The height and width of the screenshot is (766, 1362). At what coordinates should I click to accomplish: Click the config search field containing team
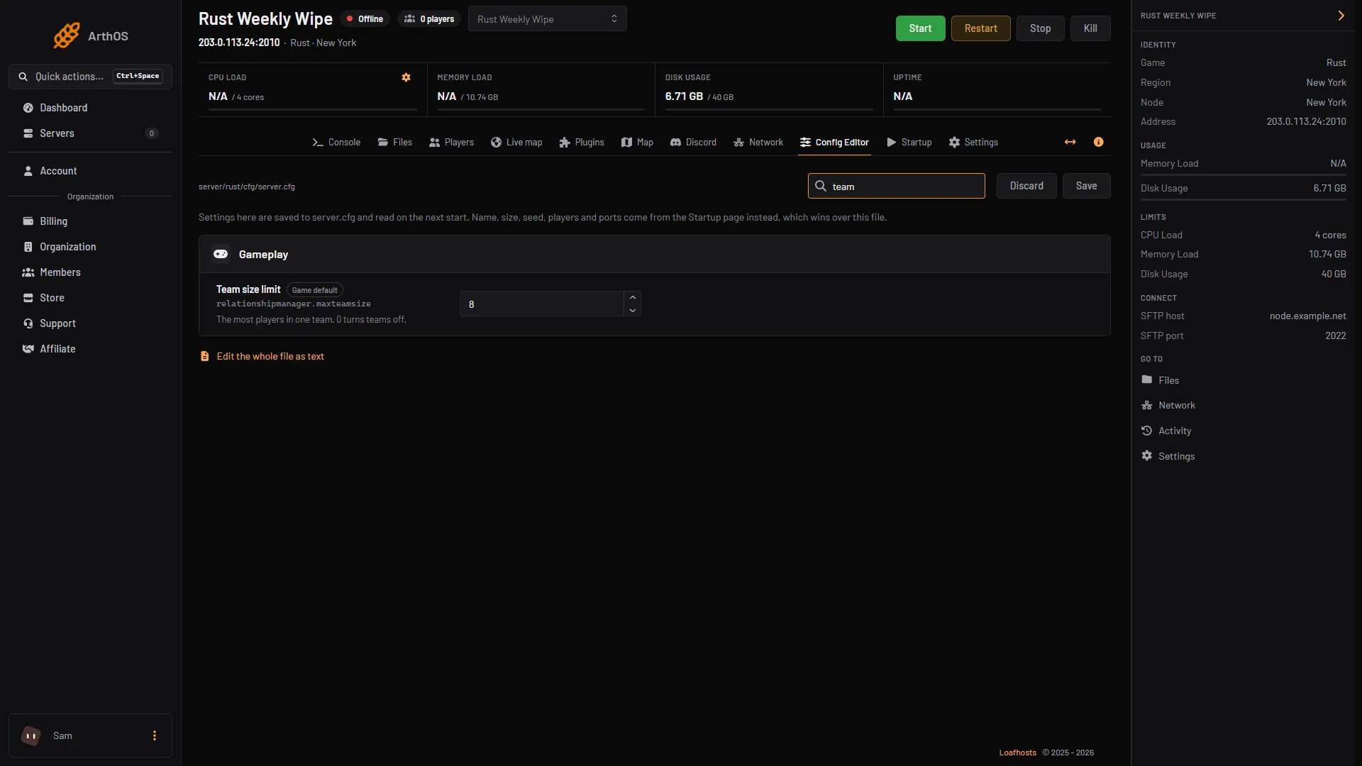(x=896, y=186)
